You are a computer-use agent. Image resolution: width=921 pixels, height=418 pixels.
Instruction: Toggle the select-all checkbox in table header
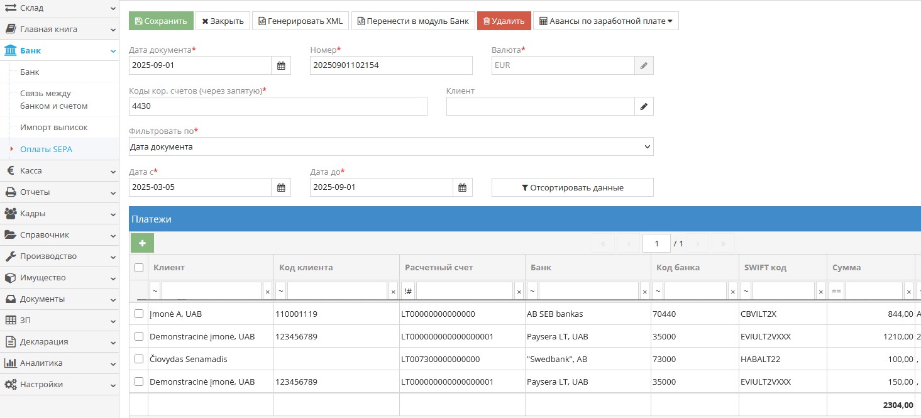[x=139, y=268]
